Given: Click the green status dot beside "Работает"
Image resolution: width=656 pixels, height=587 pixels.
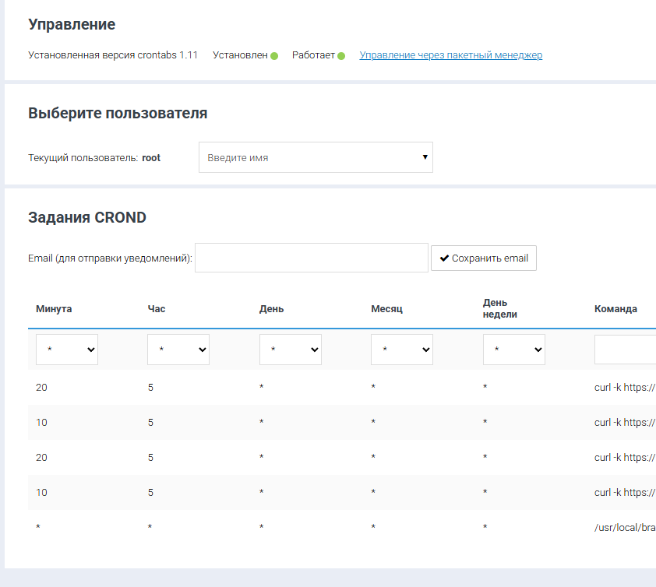Looking at the screenshot, I should [x=341, y=56].
